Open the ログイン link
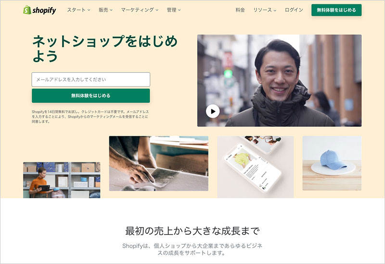This screenshot has width=385, height=264. pyautogui.click(x=294, y=10)
